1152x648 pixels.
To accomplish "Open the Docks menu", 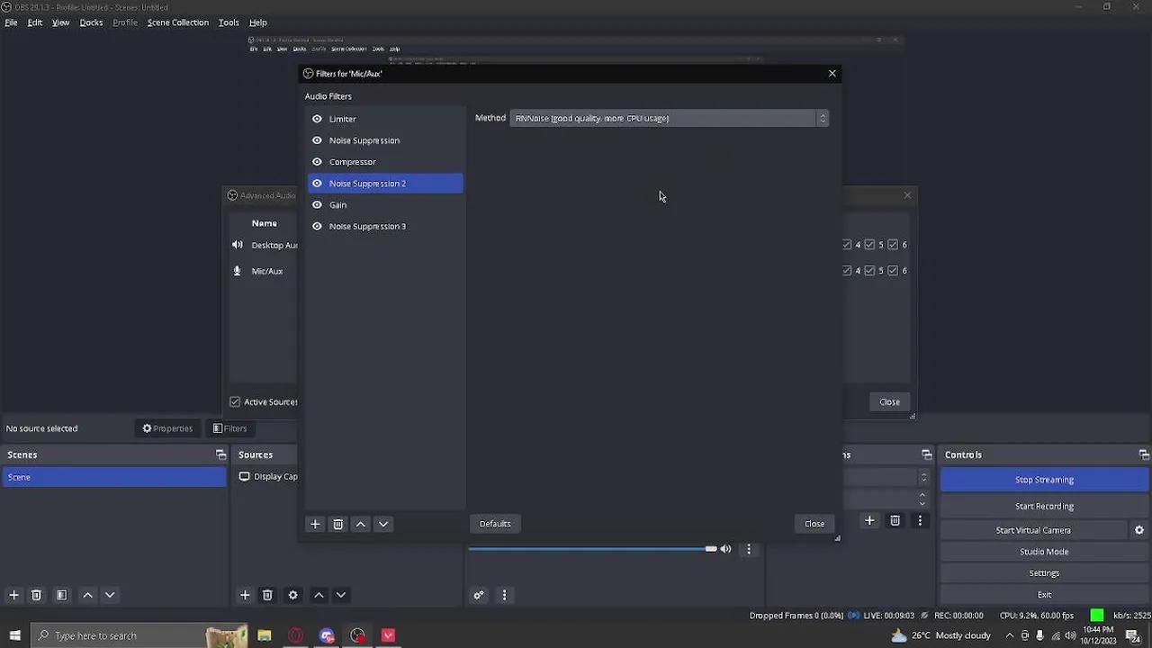I will pyautogui.click(x=91, y=22).
